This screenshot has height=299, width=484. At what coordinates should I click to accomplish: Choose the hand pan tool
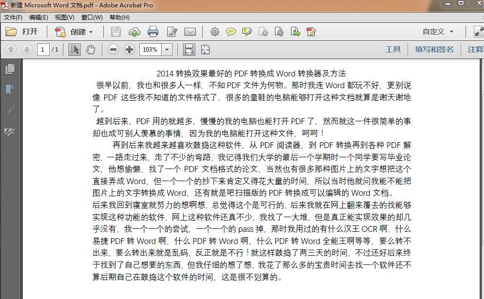click(91, 49)
